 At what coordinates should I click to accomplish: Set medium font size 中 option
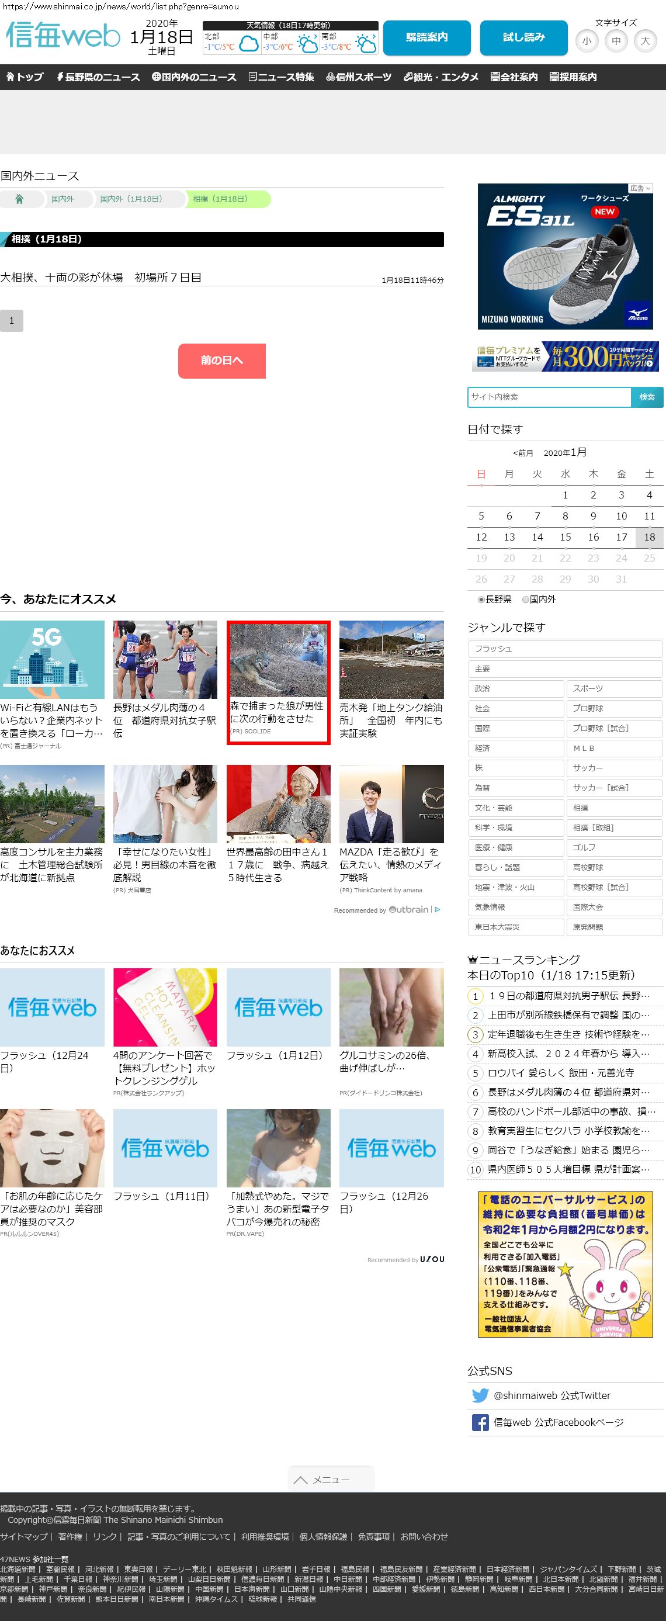click(616, 41)
